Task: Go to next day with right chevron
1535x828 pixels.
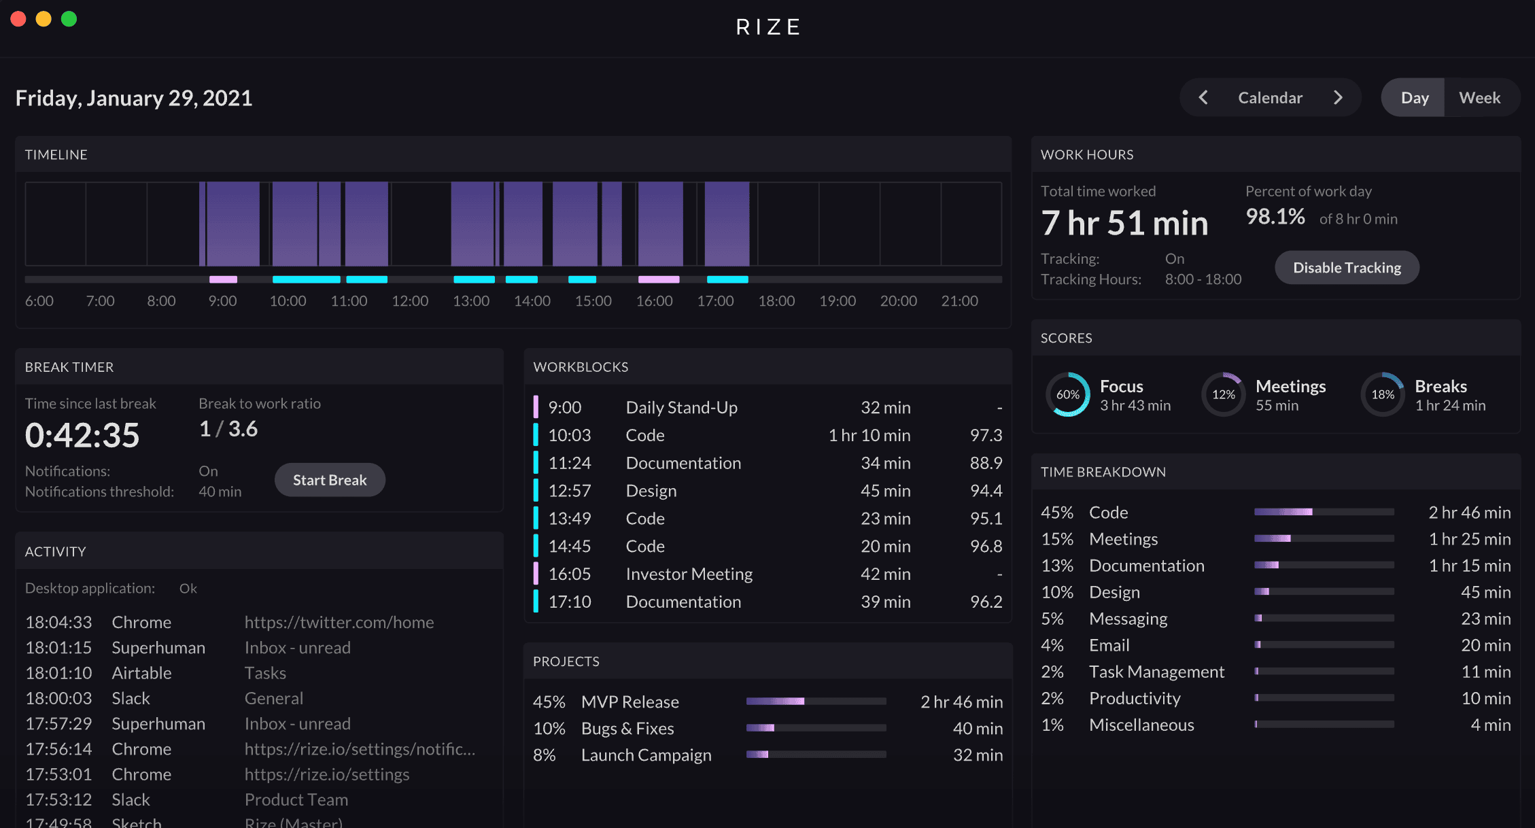Action: pos(1339,97)
